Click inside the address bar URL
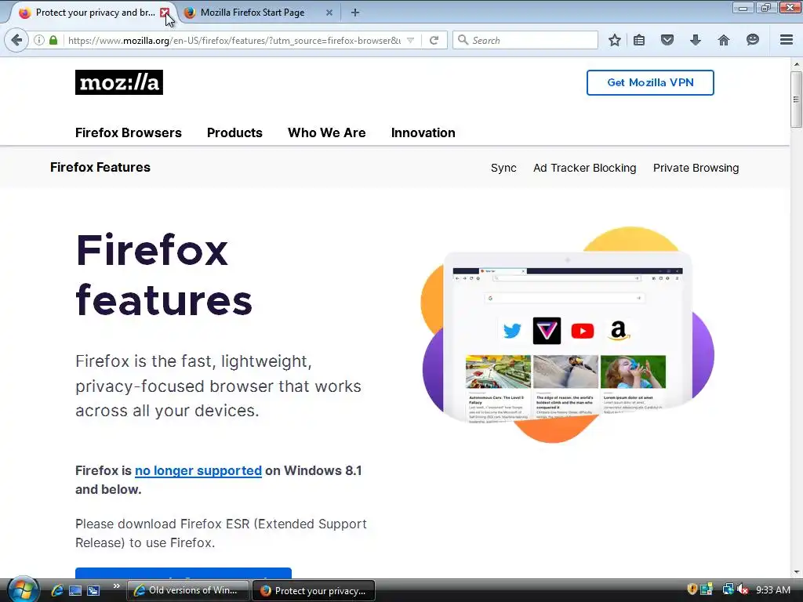The width and height of the screenshot is (803, 602). click(x=234, y=41)
